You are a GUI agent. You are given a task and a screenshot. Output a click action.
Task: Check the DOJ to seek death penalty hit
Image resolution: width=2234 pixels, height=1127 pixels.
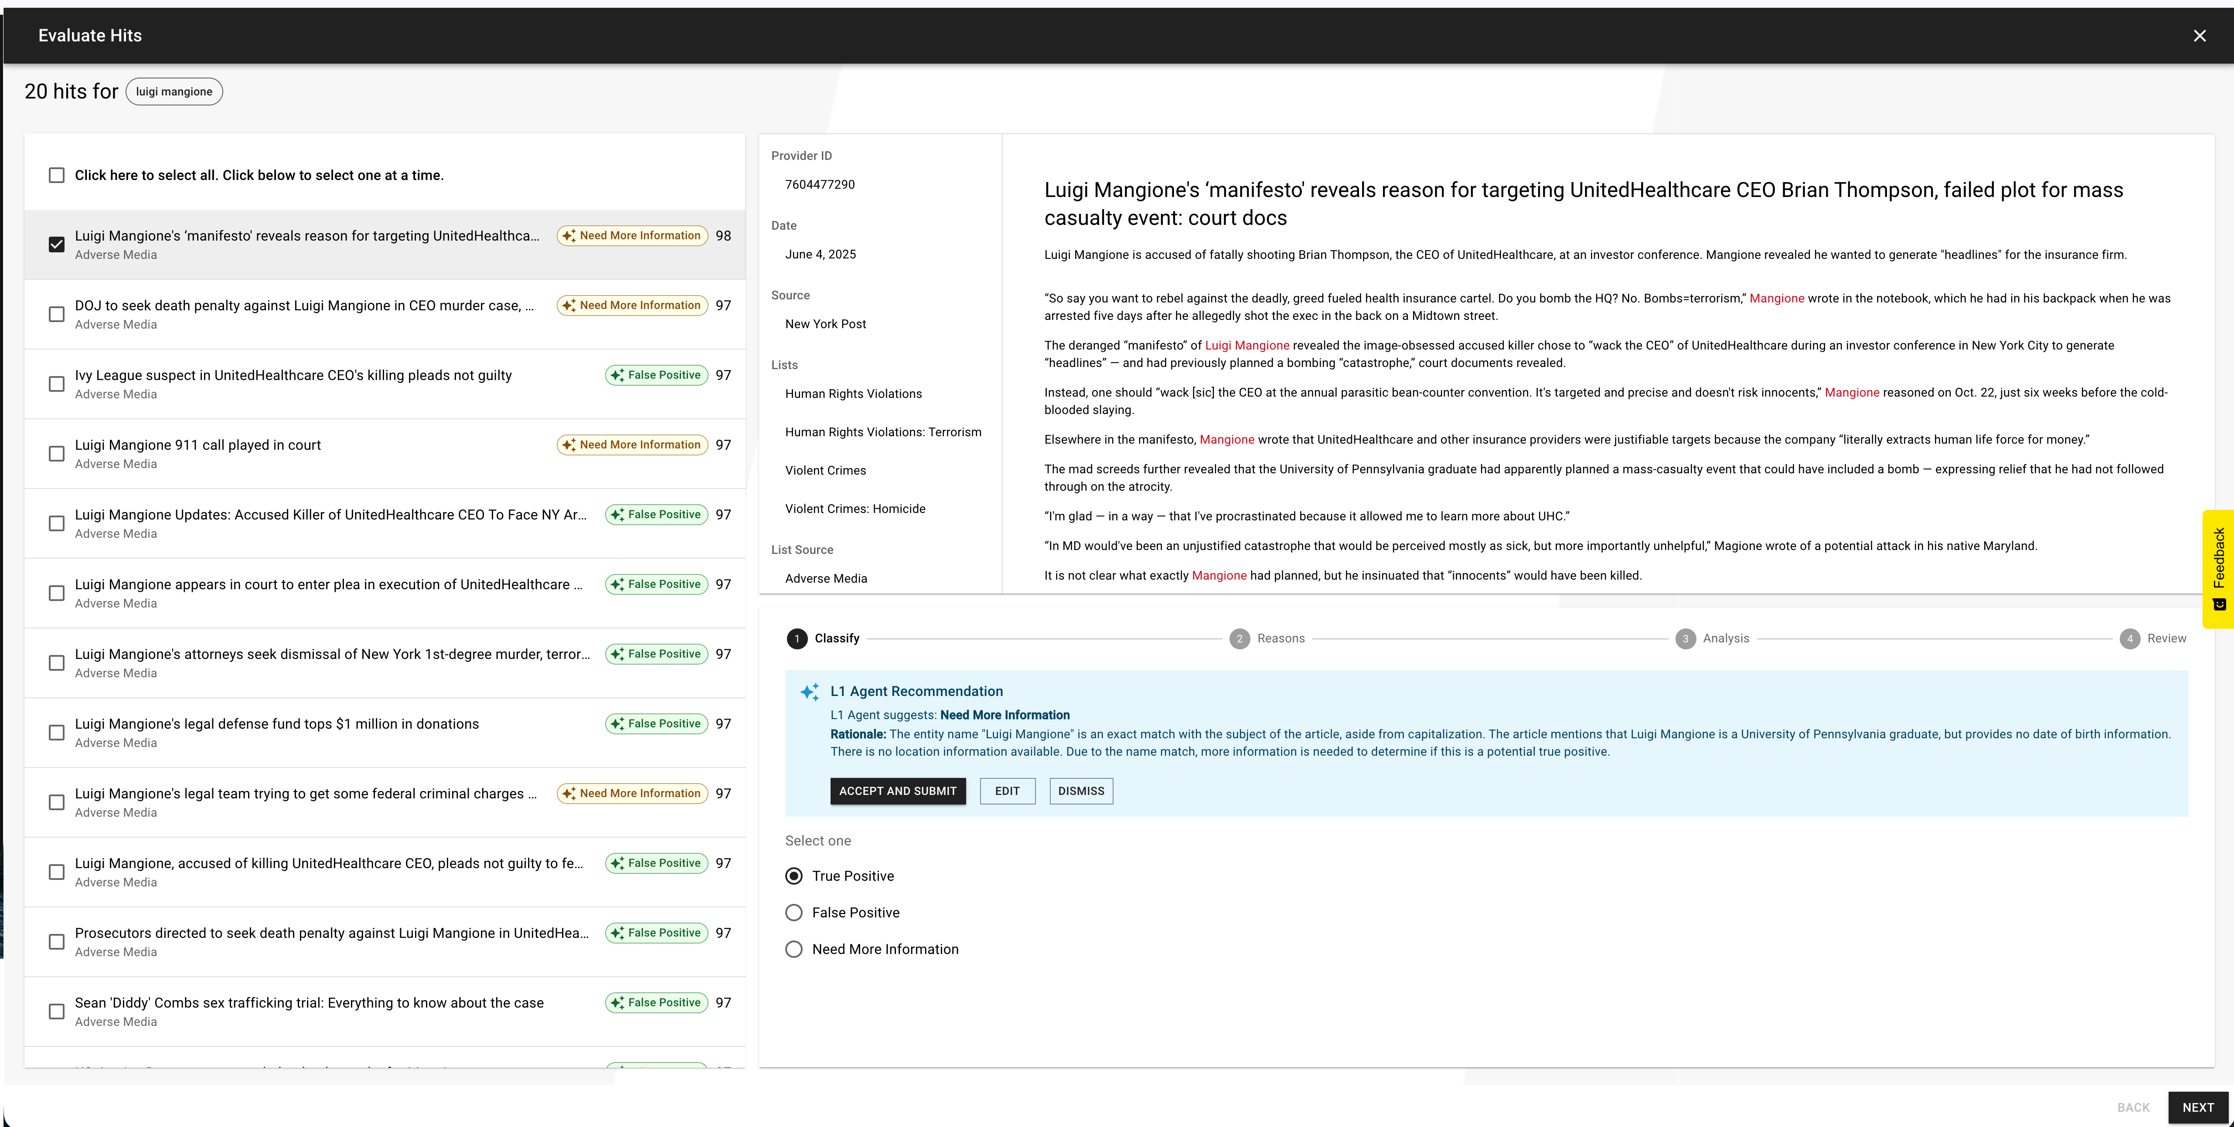[x=56, y=314]
